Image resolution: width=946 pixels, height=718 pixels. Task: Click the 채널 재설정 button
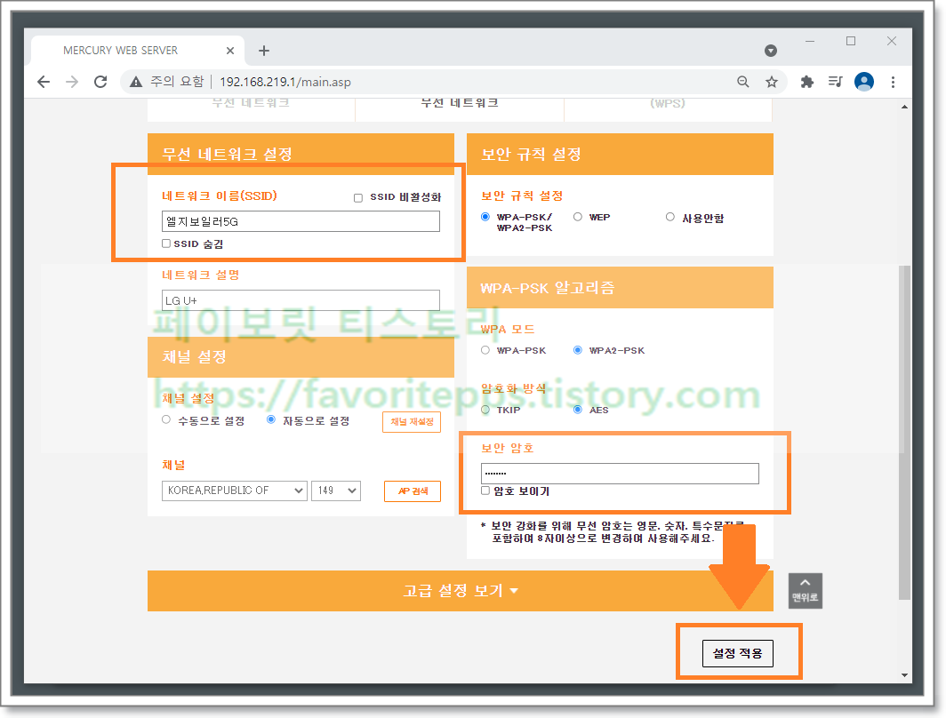(x=412, y=422)
